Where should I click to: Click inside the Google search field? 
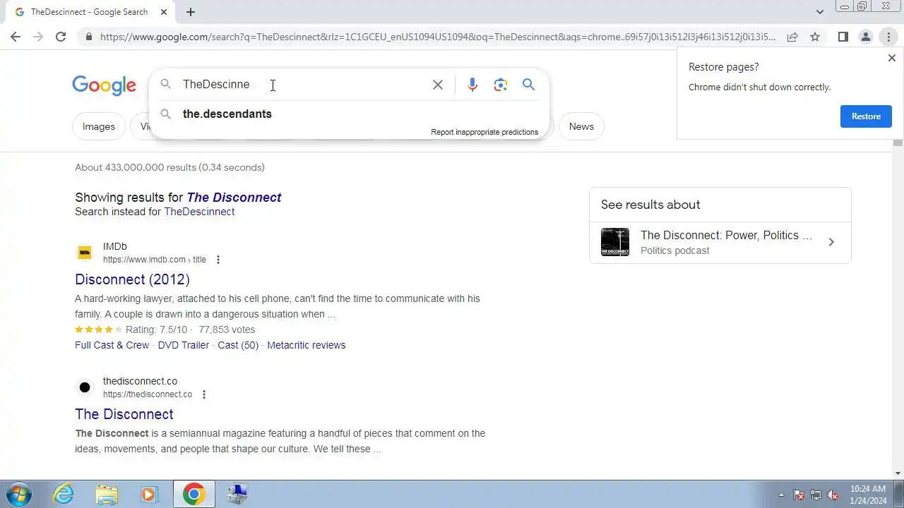[x=304, y=85]
